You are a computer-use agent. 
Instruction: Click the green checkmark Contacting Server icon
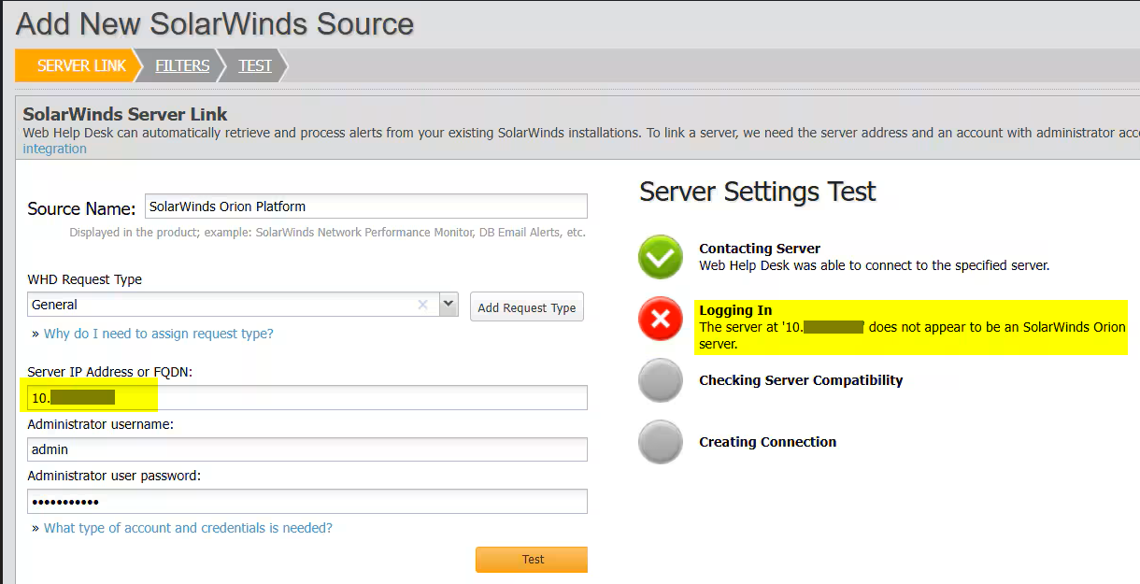pos(661,257)
